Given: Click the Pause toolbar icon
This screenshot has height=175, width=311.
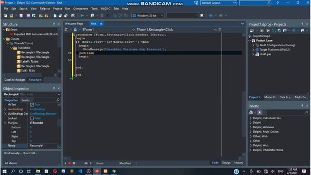Looking at the screenshot, I should (102, 16).
